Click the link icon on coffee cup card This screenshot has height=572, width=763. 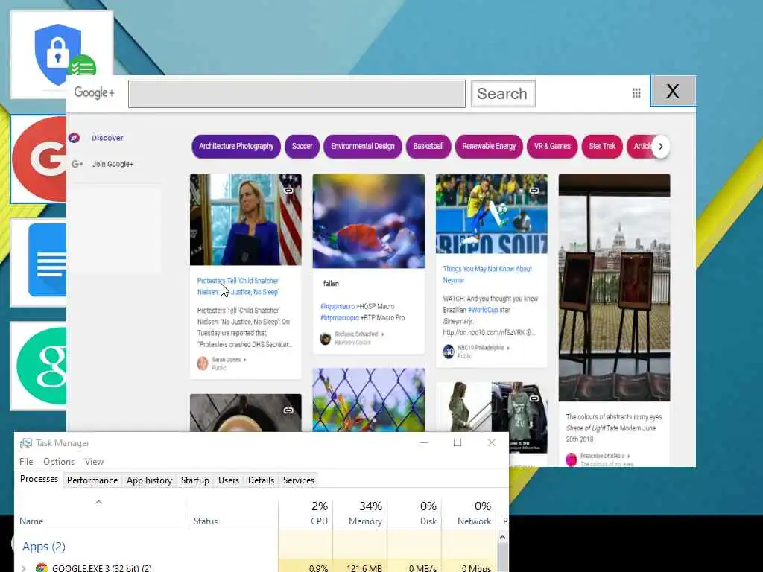(x=288, y=410)
